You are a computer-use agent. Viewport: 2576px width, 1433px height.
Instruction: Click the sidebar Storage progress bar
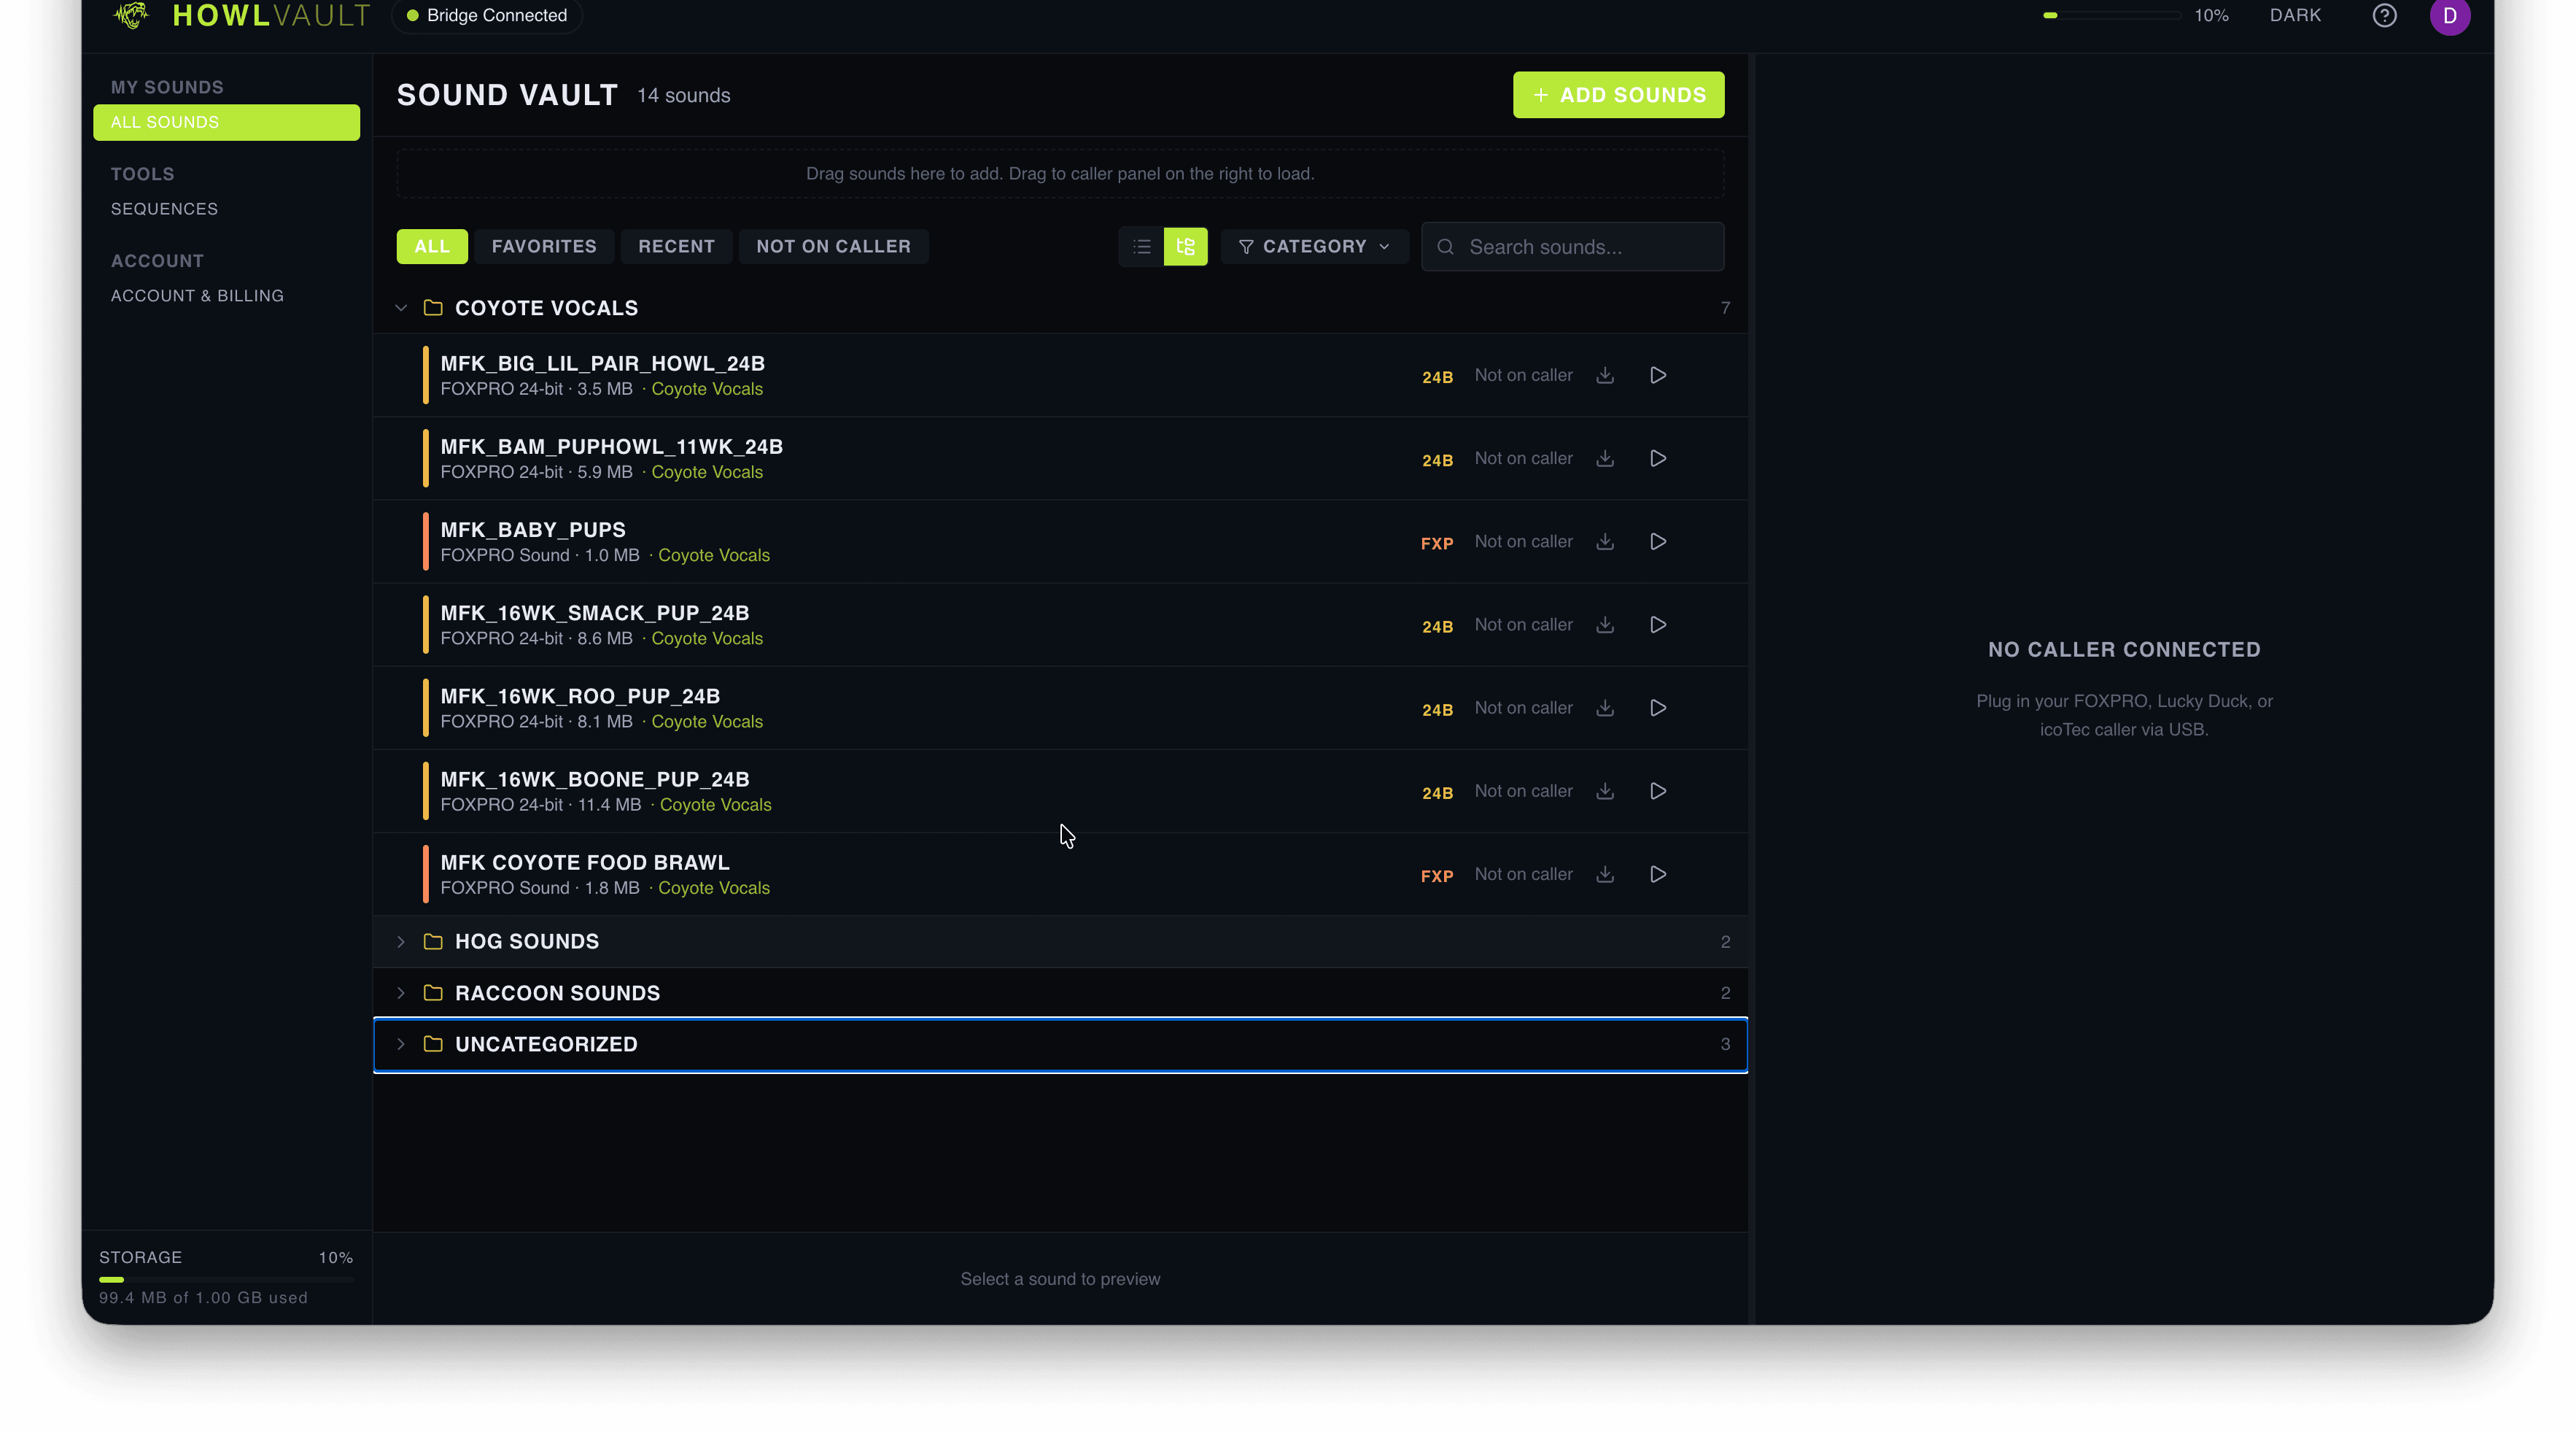[226, 1279]
